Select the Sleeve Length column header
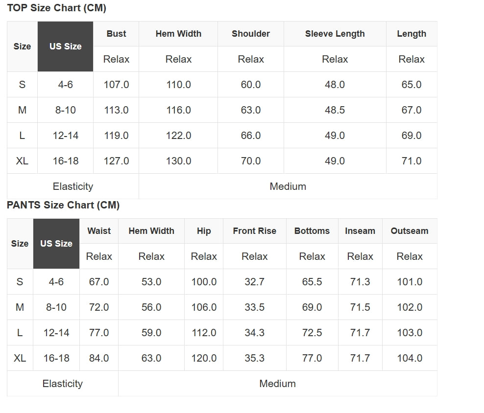Viewport: 484px width, 413px height. point(335,34)
